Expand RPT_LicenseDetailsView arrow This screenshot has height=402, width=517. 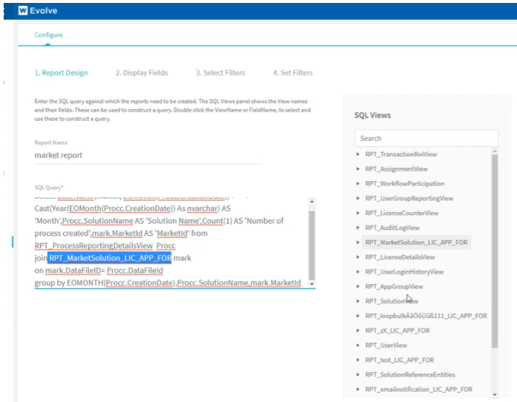coord(359,257)
